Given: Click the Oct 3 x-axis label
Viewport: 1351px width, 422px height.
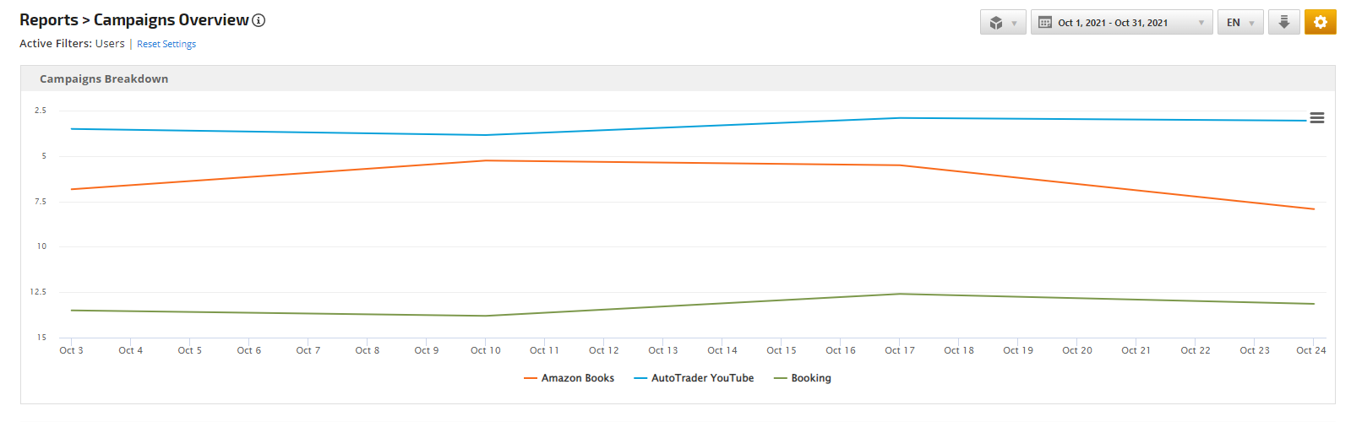Looking at the screenshot, I should [x=72, y=350].
